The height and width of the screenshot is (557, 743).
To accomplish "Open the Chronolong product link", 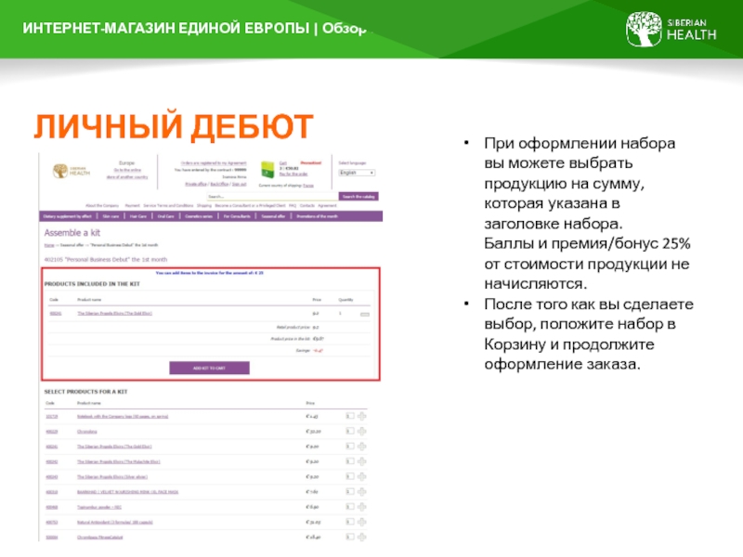I will click(x=87, y=432).
